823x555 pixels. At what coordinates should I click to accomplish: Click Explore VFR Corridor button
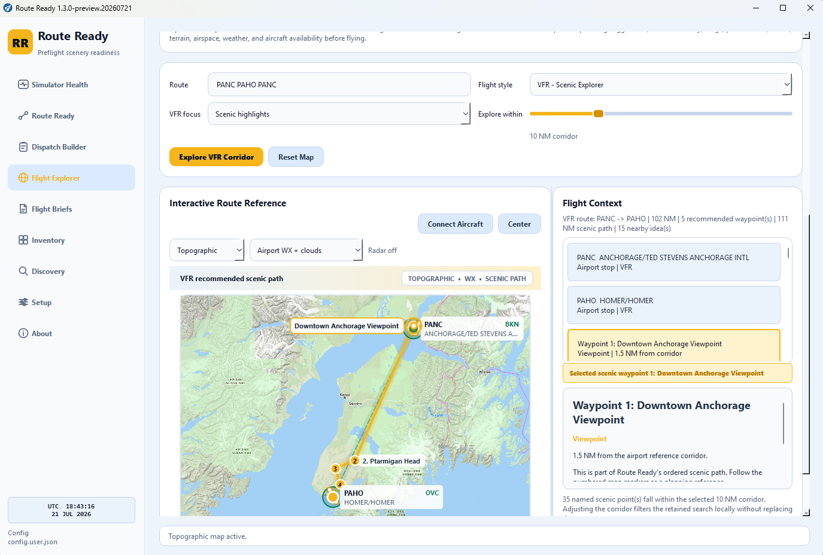[216, 157]
